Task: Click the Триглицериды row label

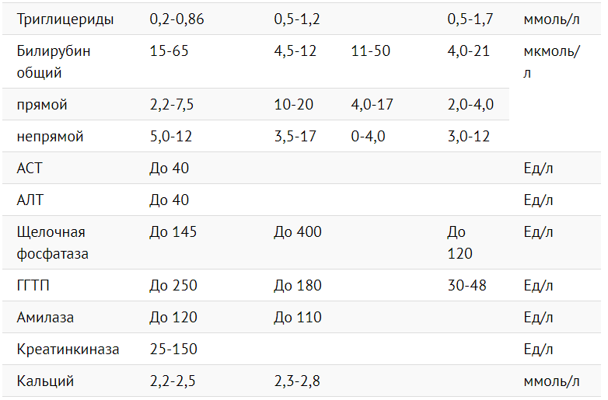Action: pos(65,19)
